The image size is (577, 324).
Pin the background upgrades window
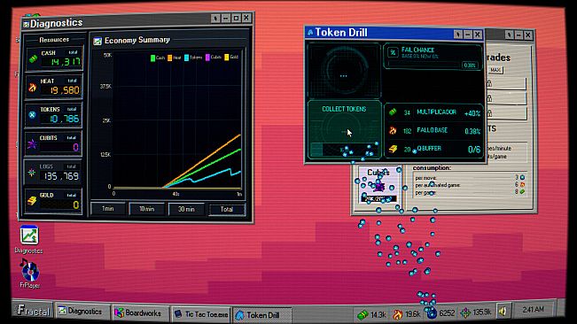tap(509, 35)
